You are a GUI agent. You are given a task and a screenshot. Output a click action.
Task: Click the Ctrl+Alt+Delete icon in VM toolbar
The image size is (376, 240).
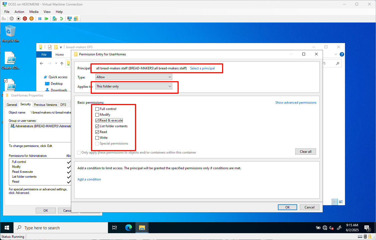[x=4, y=19]
